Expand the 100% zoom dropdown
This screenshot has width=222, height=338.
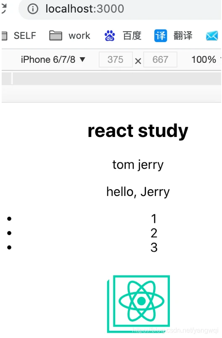[x=206, y=59]
